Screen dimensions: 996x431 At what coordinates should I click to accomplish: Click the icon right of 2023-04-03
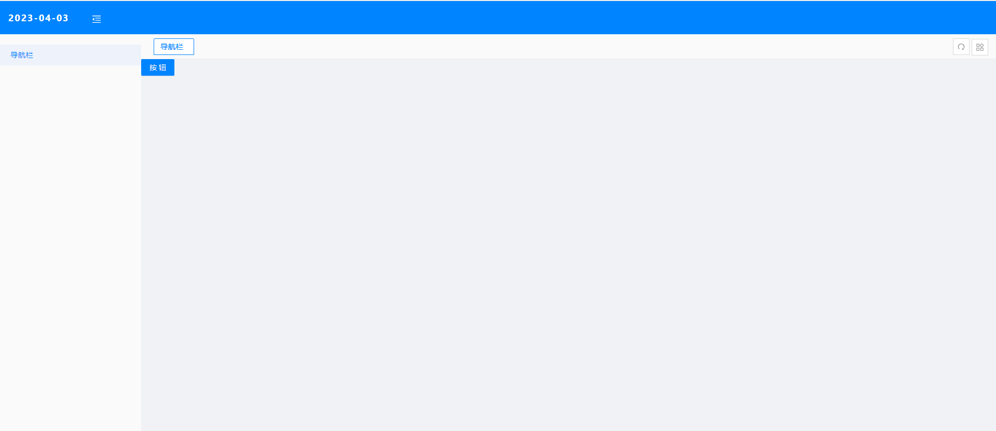(x=97, y=19)
